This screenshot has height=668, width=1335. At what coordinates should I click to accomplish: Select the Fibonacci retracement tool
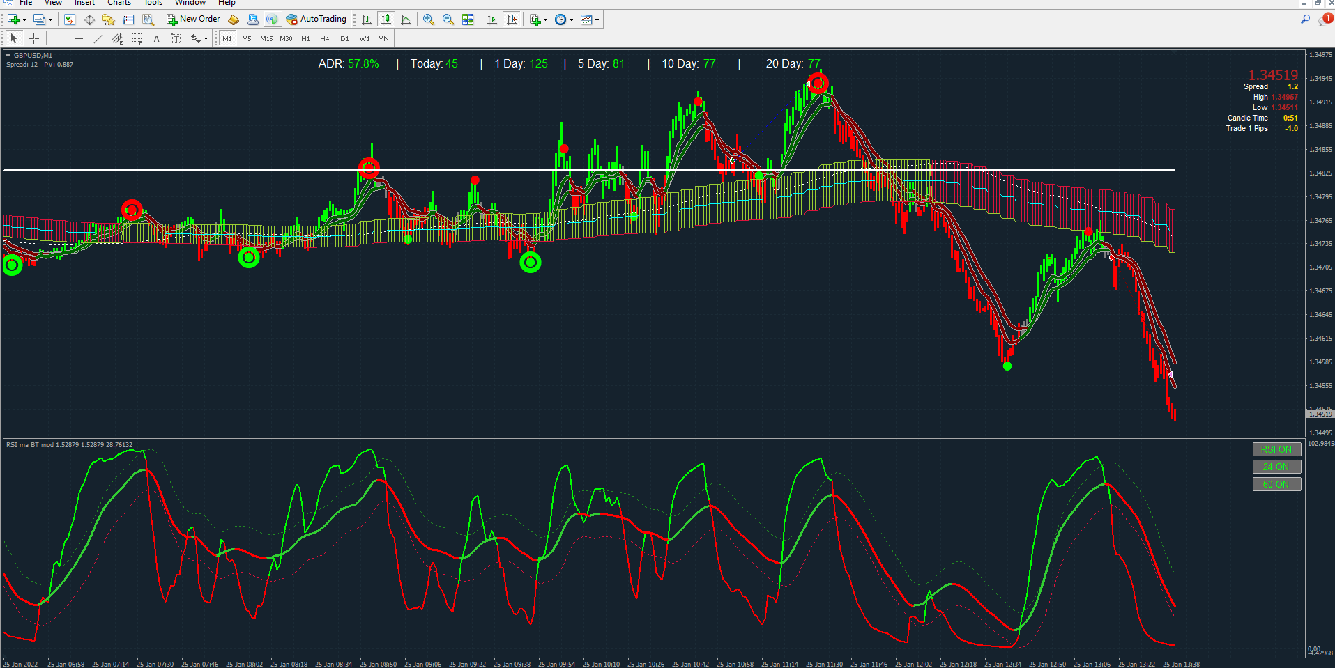[x=137, y=39]
